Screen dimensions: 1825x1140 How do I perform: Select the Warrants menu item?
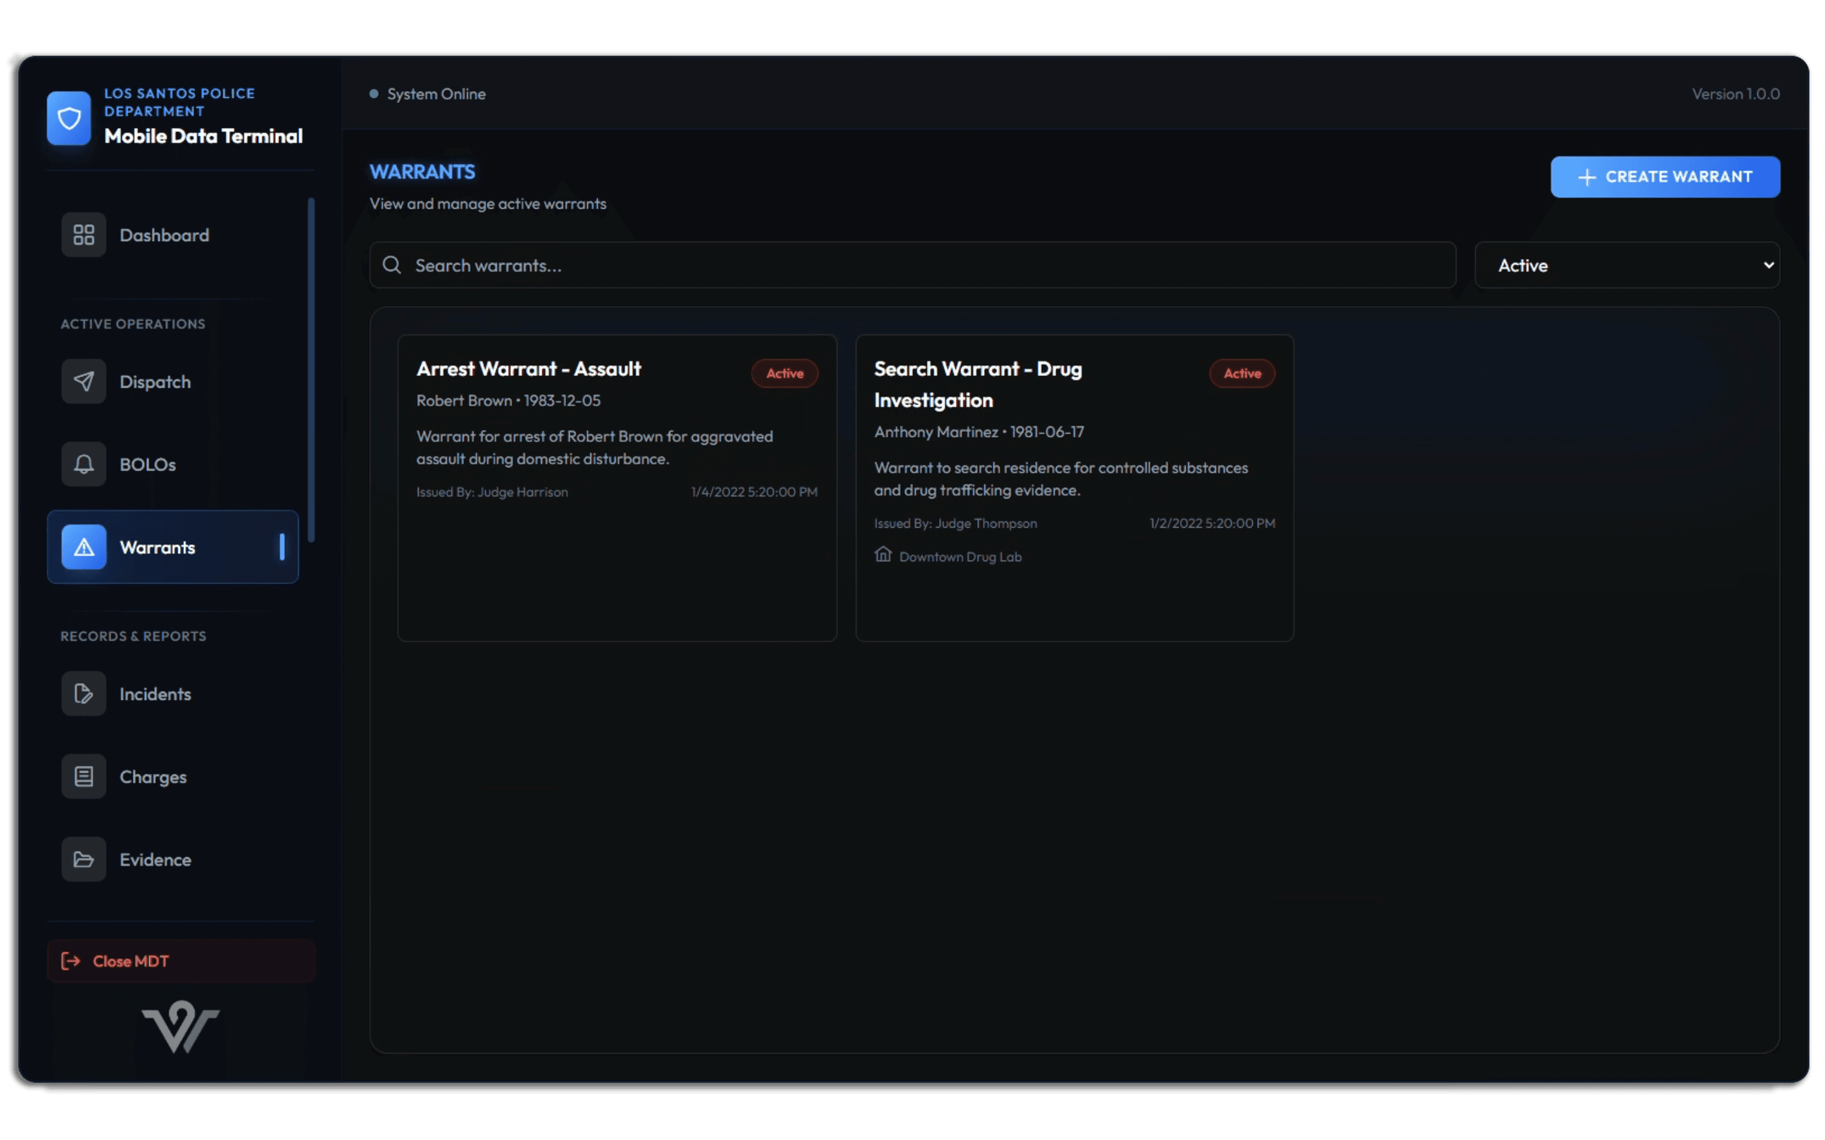click(x=173, y=547)
